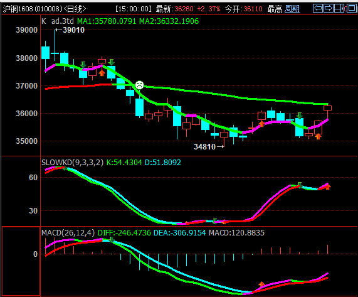
Task: Click the right arrow next-contract icon
Action: coord(329,8)
